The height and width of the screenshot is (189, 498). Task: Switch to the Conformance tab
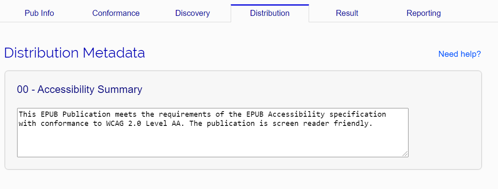[x=116, y=13]
